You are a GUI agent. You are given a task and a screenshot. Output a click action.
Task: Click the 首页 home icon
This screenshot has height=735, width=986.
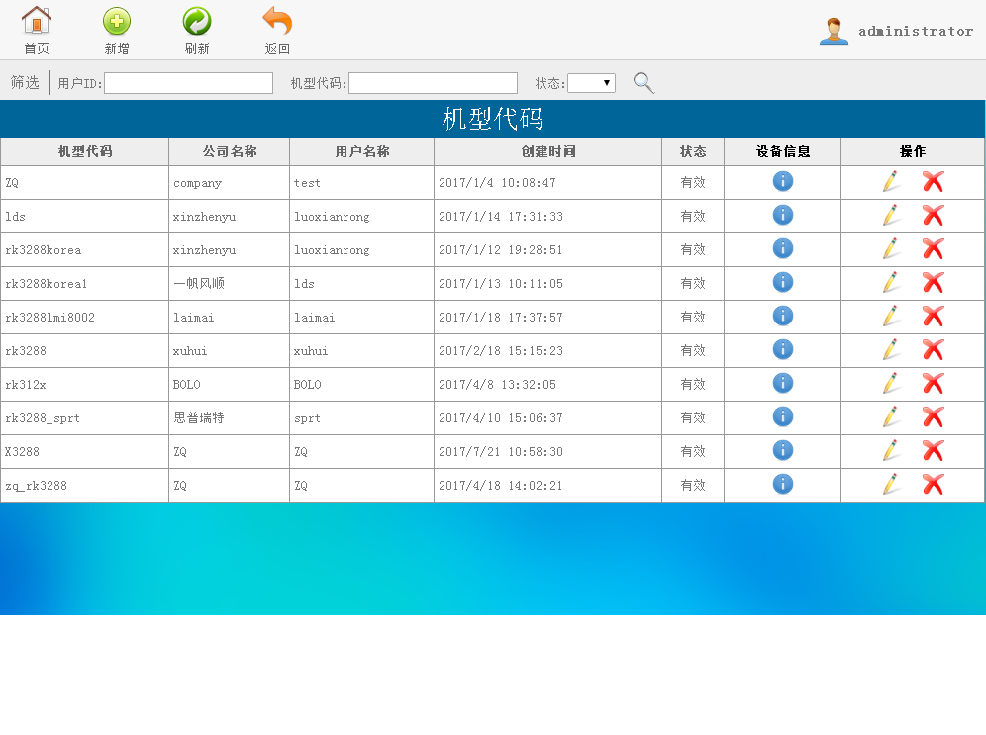click(x=37, y=21)
